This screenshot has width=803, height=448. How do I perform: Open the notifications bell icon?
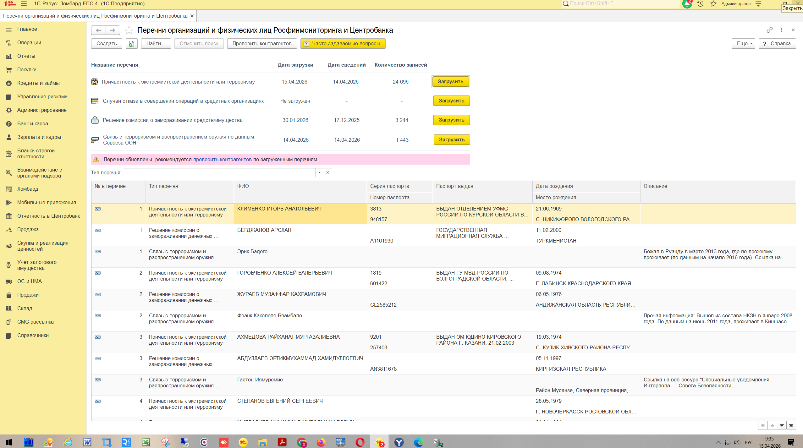click(687, 4)
